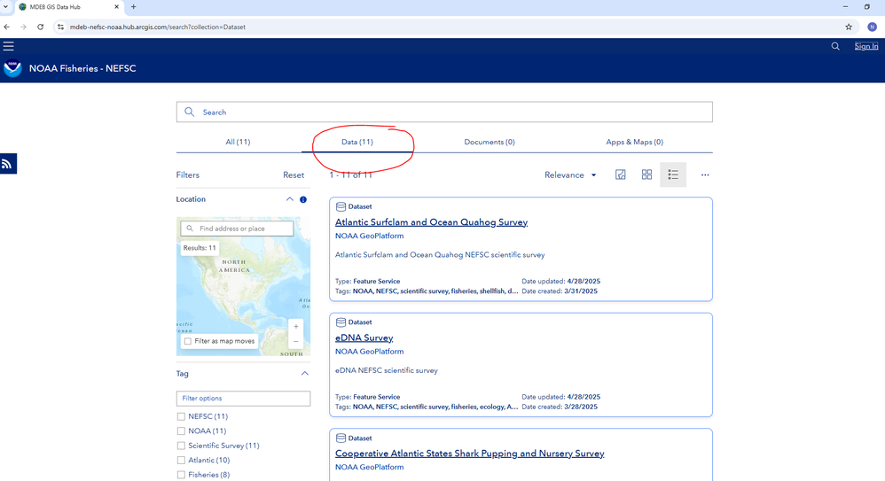Check the NEFSC (11) tag filter
Screen dimensions: 885x481
pos(181,416)
